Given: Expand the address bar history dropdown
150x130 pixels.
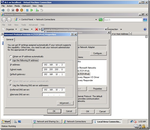Looking at the screenshot, I should [96, 20].
